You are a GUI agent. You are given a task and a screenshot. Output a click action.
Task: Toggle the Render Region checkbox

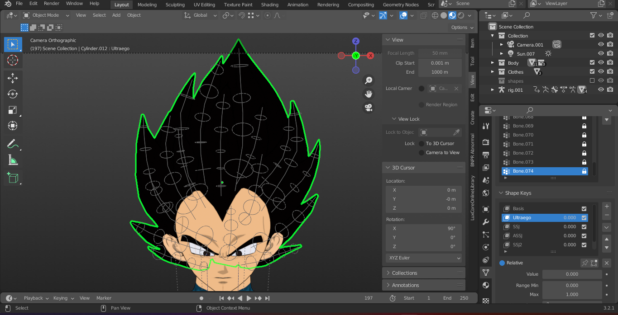(422, 105)
